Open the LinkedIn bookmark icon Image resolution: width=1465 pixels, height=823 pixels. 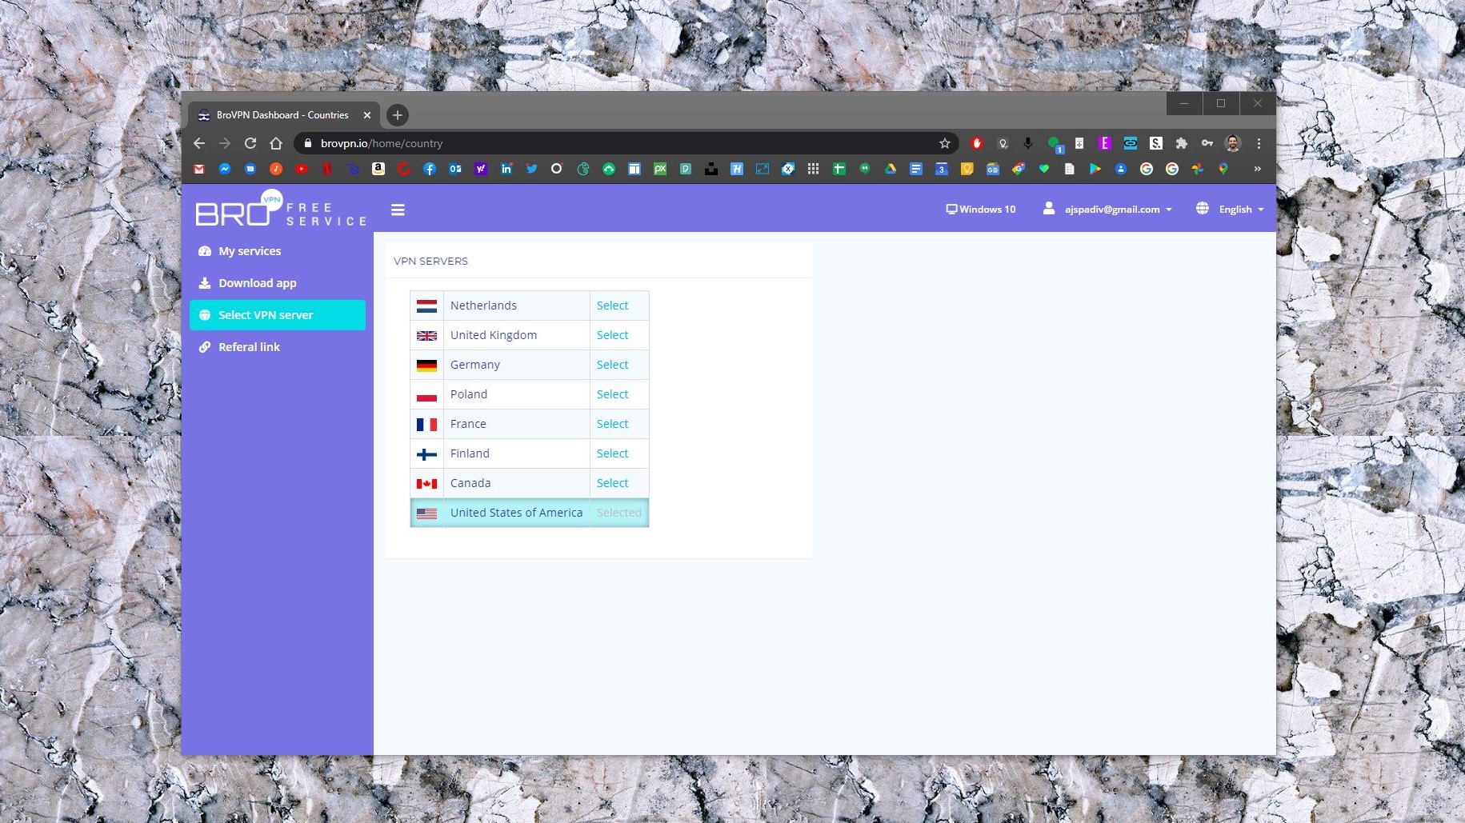pos(506,169)
